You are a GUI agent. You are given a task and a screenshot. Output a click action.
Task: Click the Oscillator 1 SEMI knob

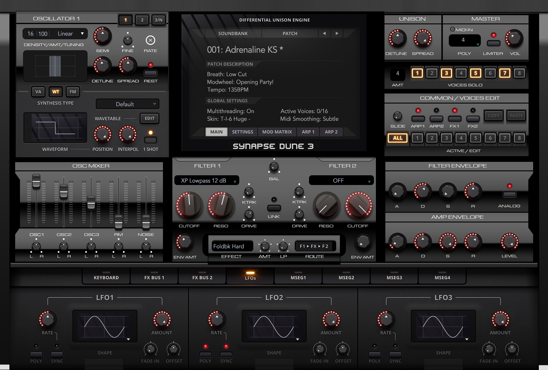pyautogui.click(x=103, y=36)
